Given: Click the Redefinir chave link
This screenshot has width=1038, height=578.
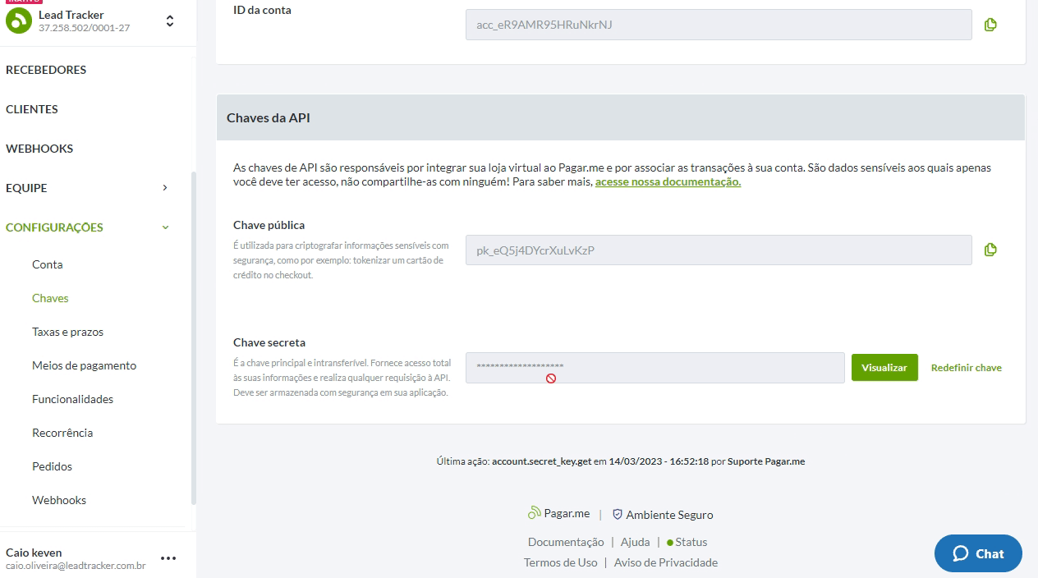Looking at the screenshot, I should point(967,368).
